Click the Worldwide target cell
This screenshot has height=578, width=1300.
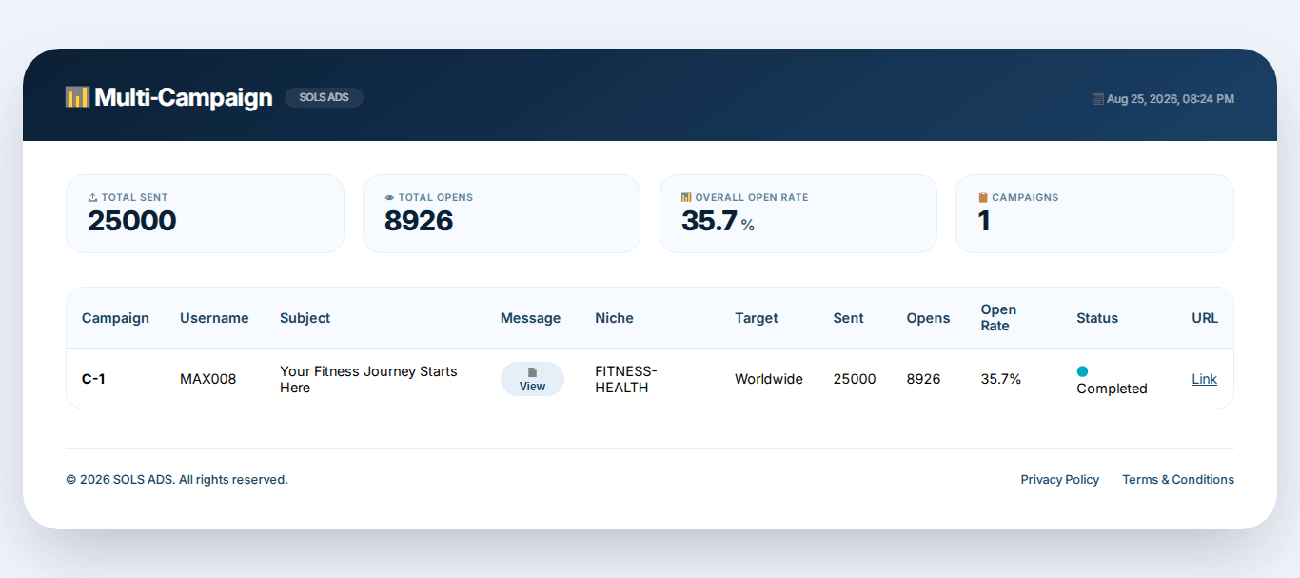[x=768, y=379]
